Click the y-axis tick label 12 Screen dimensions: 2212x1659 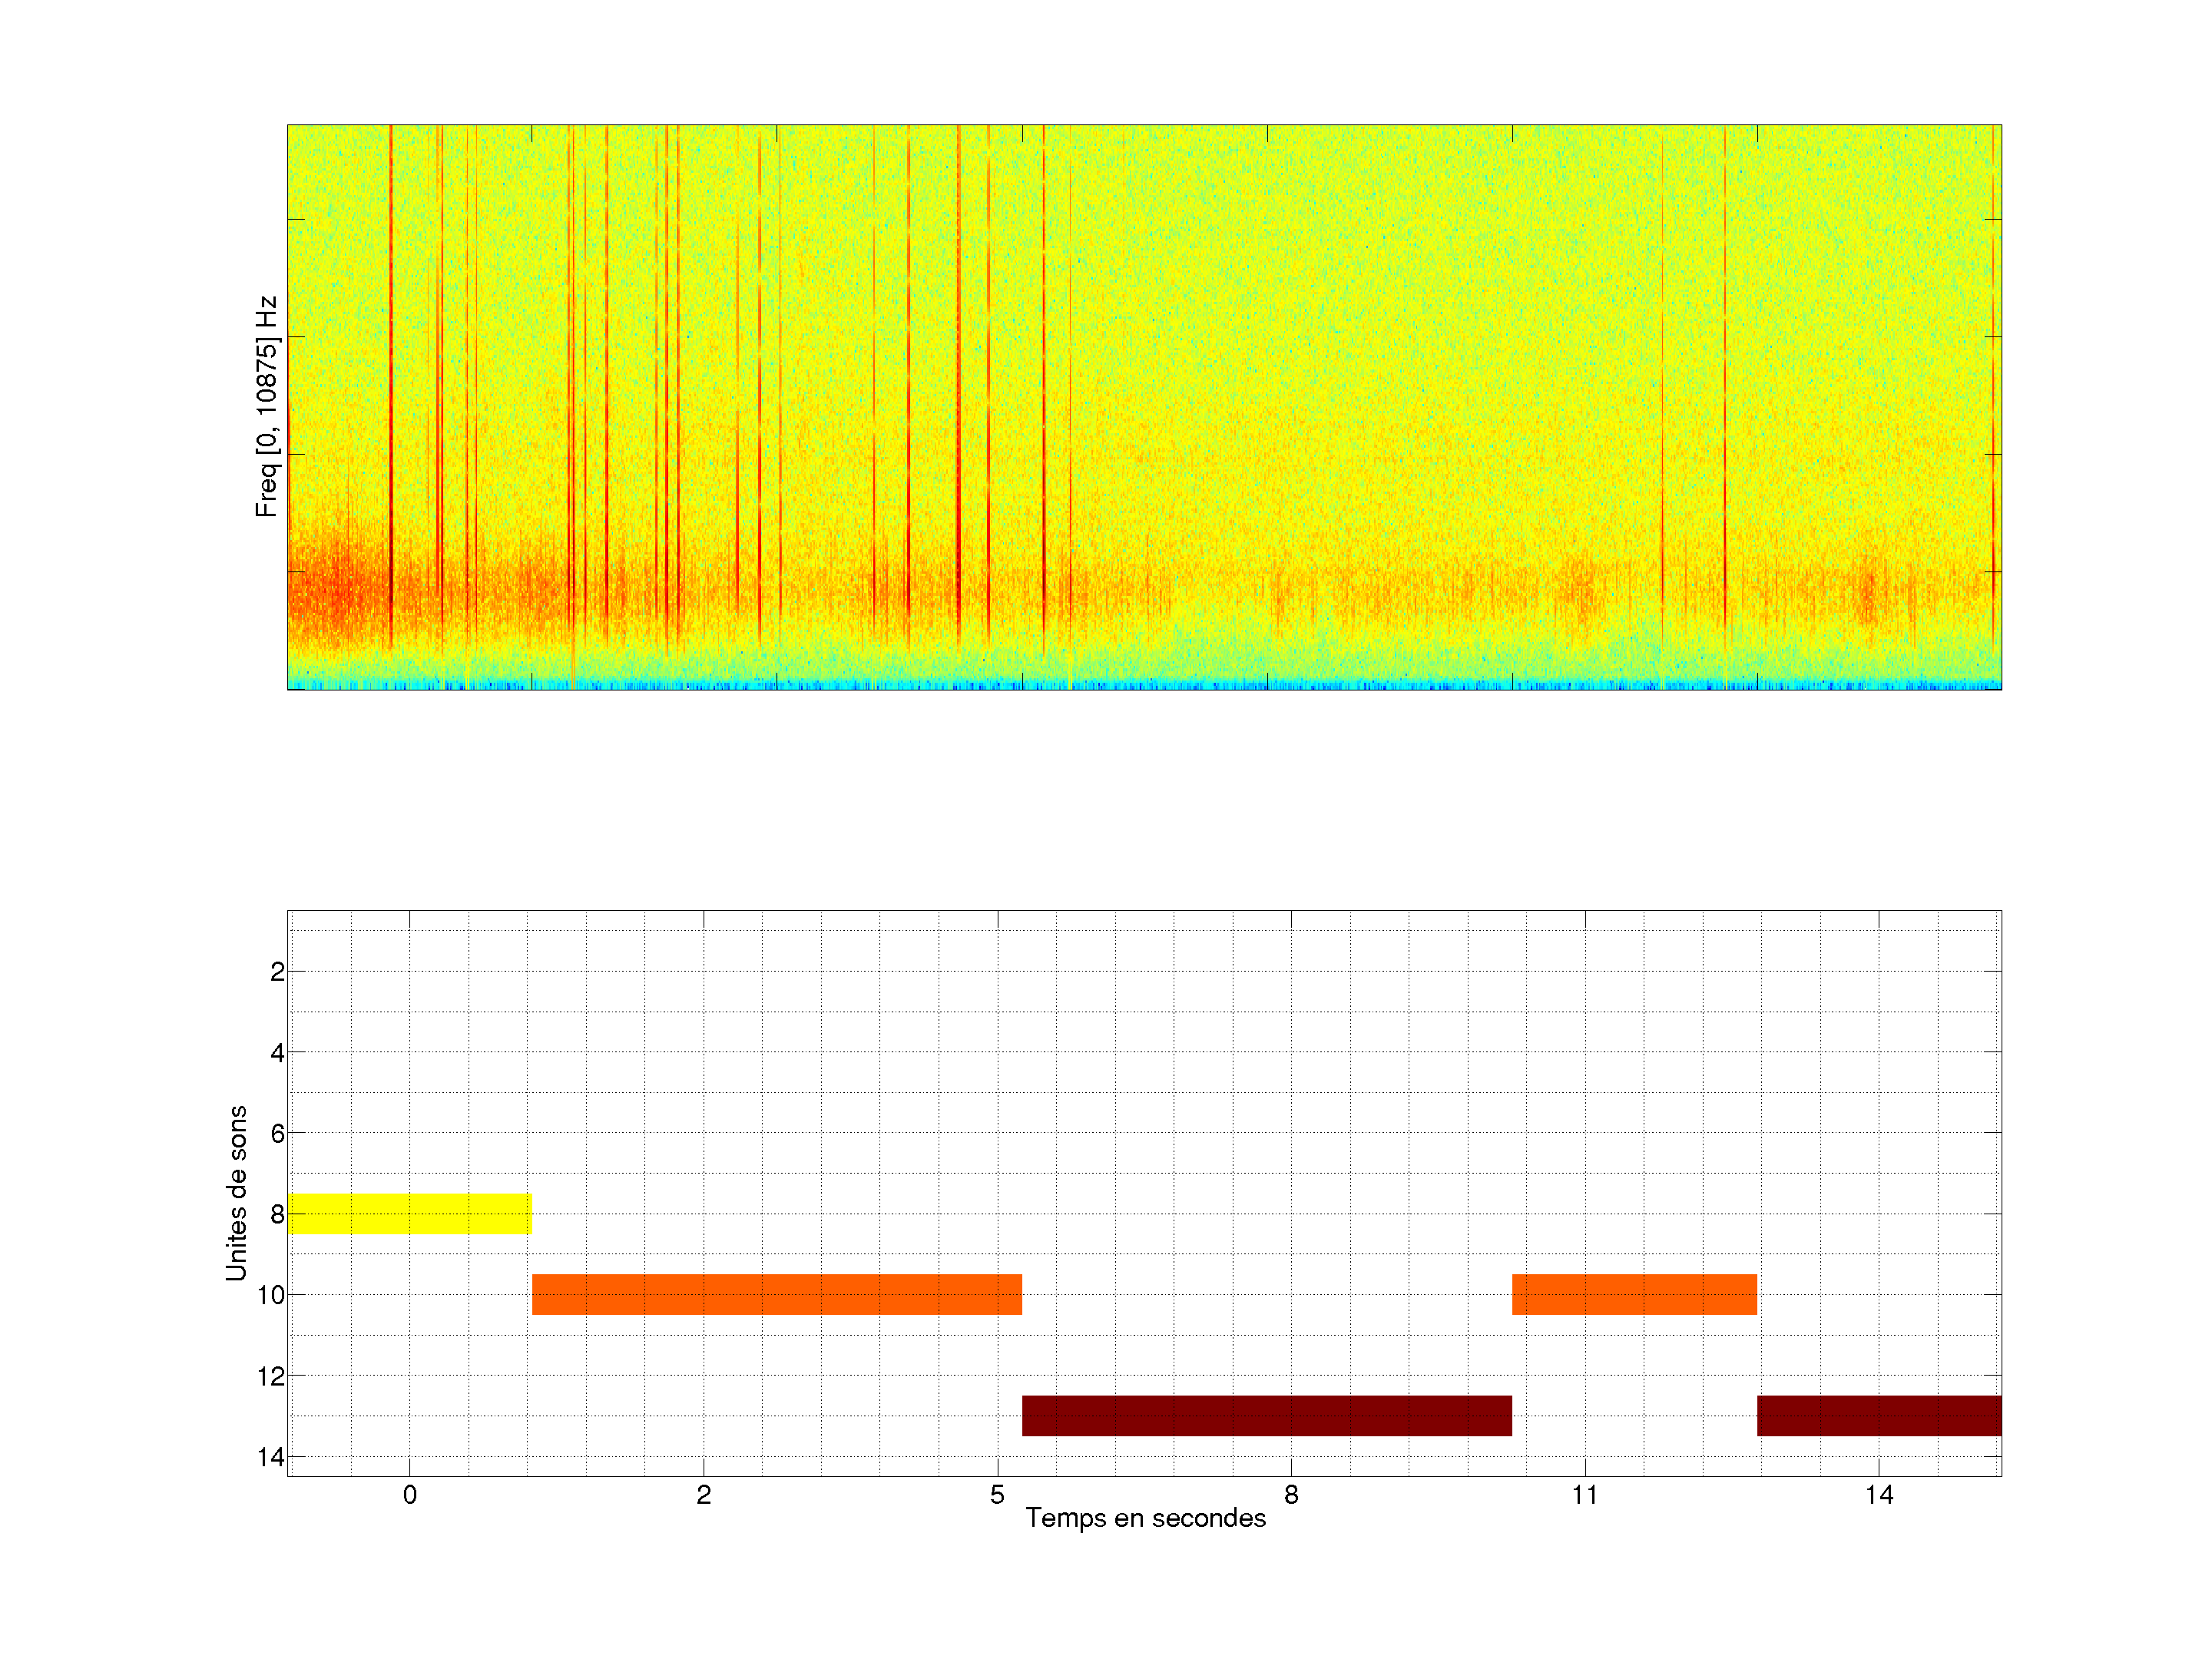pos(270,1376)
